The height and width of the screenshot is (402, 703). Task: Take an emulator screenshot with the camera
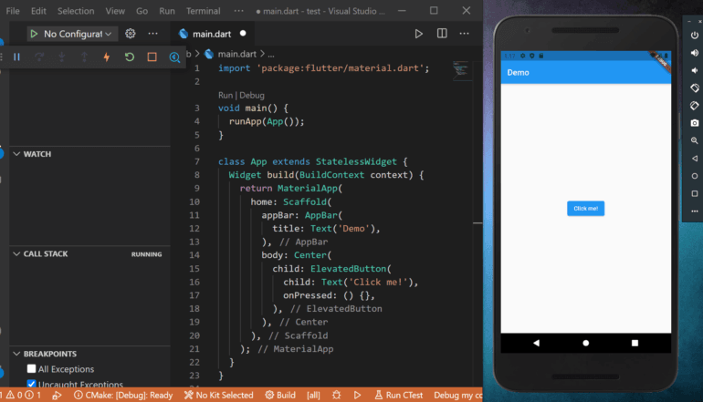[x=695, y=123]
